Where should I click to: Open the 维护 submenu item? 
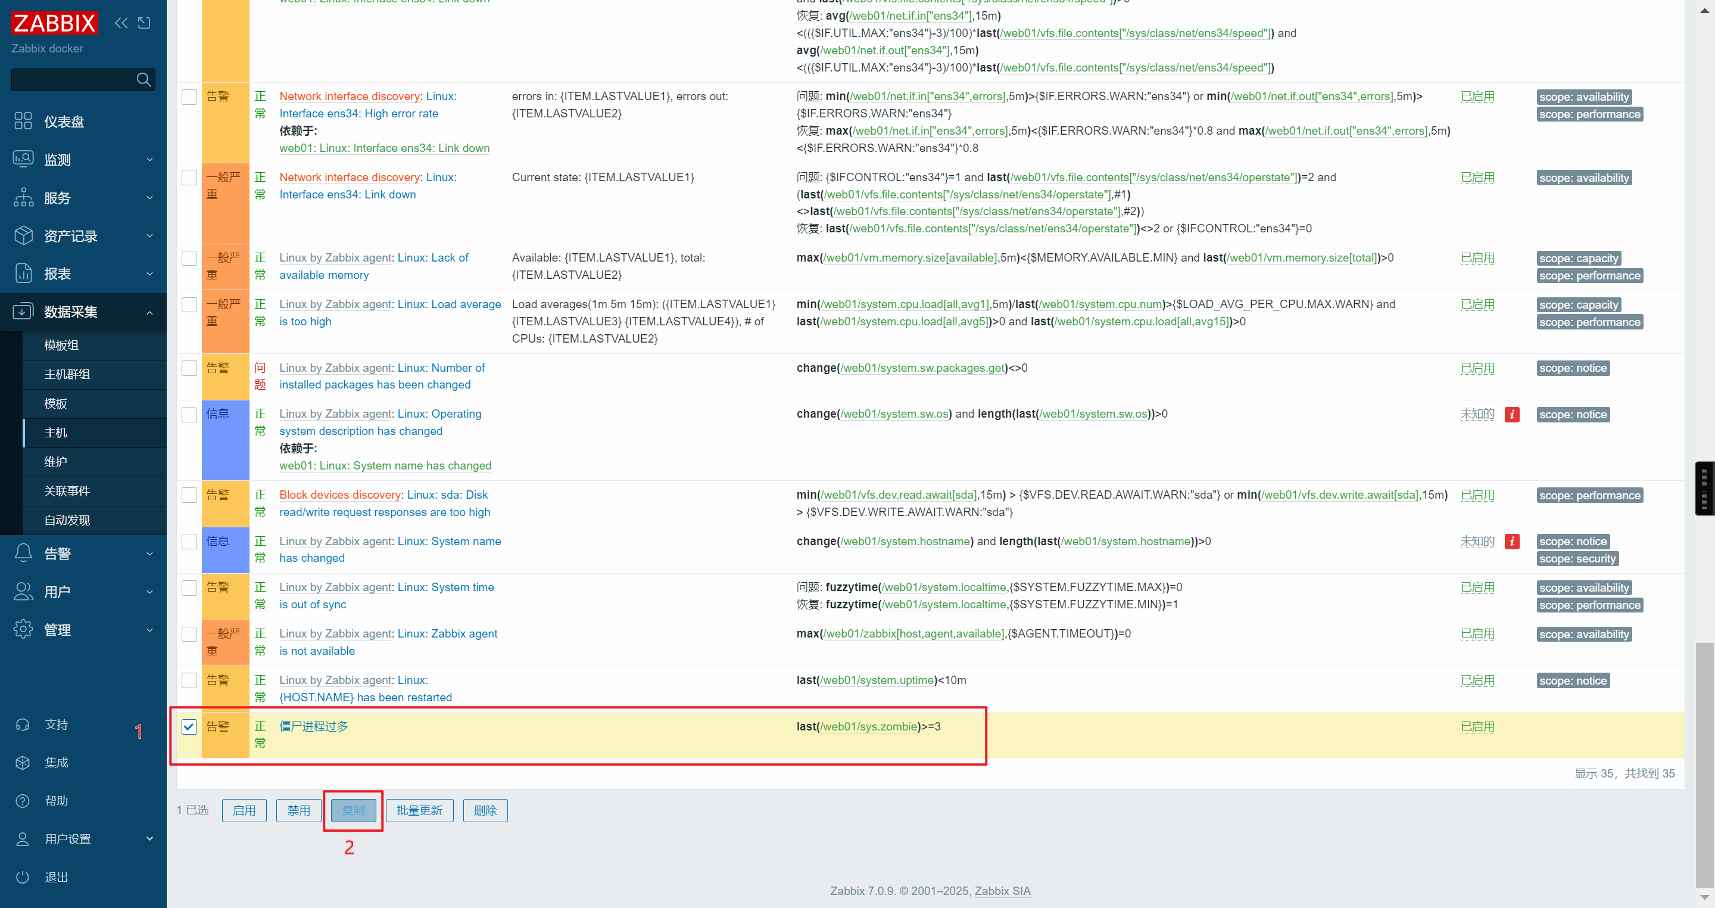click(95, 462)
